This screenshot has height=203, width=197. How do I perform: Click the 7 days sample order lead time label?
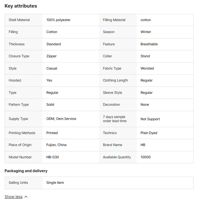[115, 119]
